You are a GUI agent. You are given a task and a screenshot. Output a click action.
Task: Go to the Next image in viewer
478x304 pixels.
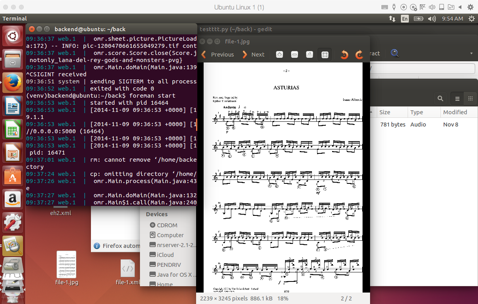253,55
